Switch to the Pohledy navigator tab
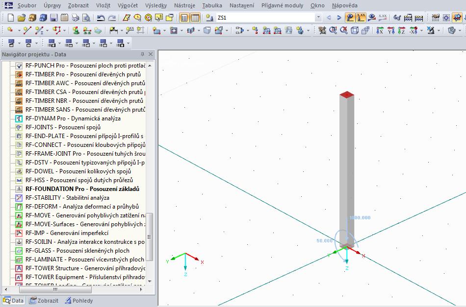This screenshot has width=466, height=307. coord(79,301)
